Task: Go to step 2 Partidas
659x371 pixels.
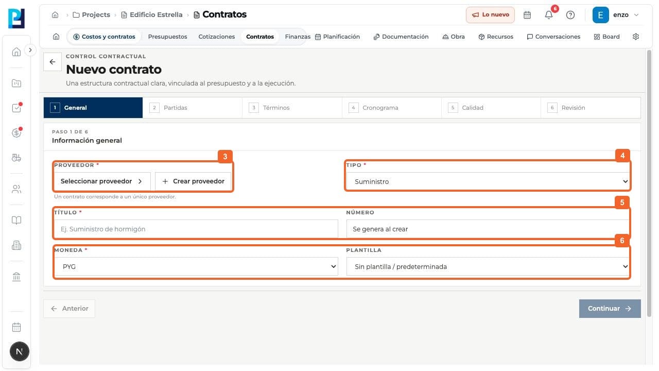Action: [x=193, y=108]
